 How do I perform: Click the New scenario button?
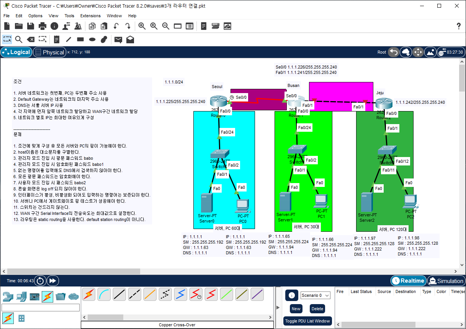tap(296, 309)
